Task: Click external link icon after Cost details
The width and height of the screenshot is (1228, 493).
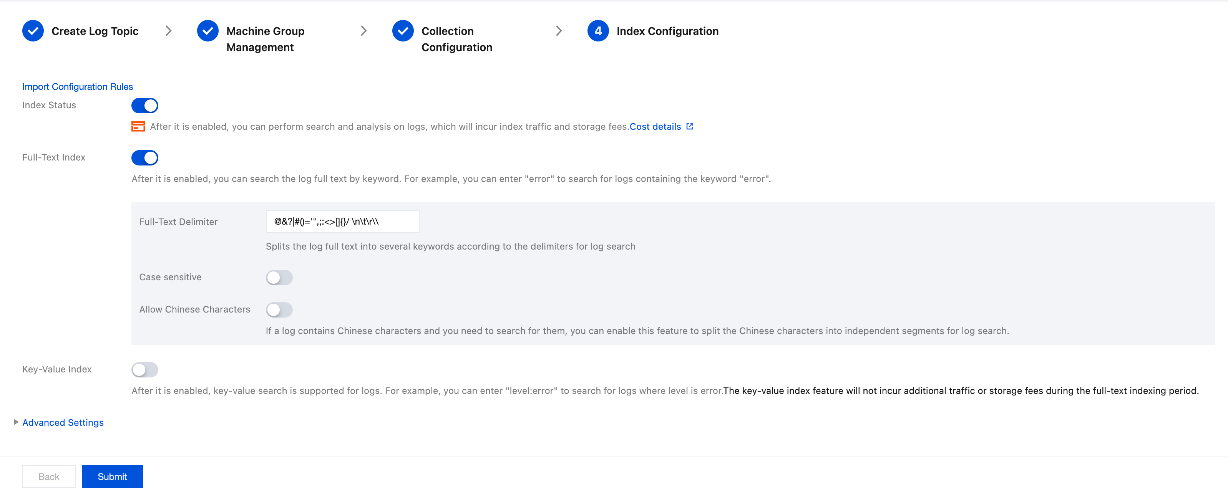Action: tap(690, 126)
